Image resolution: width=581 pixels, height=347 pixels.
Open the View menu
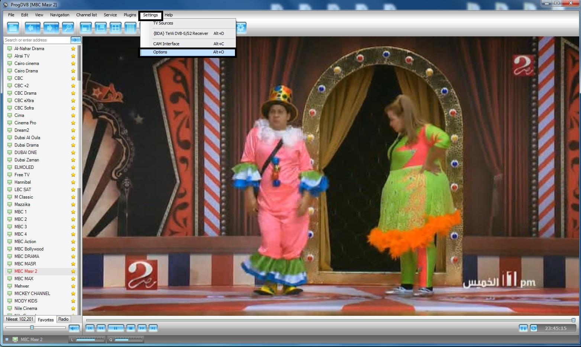click(39, 15)
